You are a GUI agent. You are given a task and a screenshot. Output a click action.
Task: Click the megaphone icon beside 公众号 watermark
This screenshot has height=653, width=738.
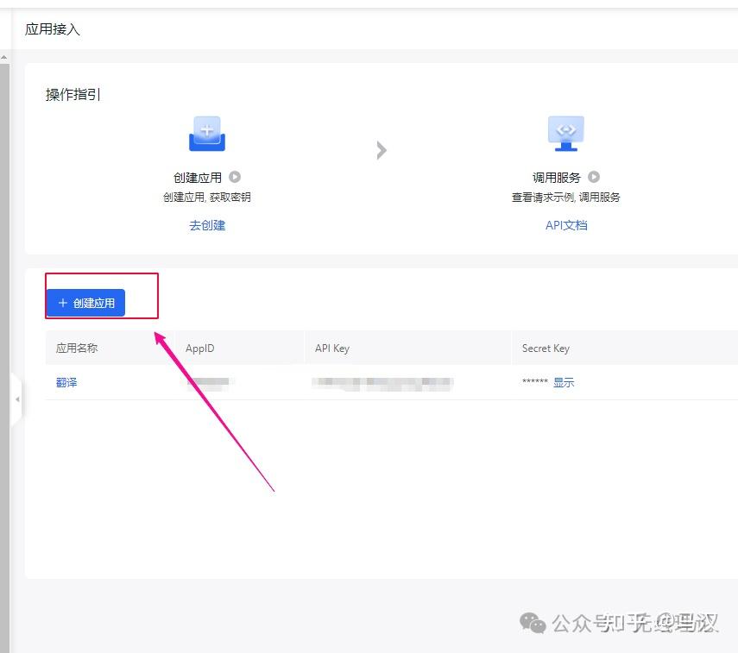533,622
